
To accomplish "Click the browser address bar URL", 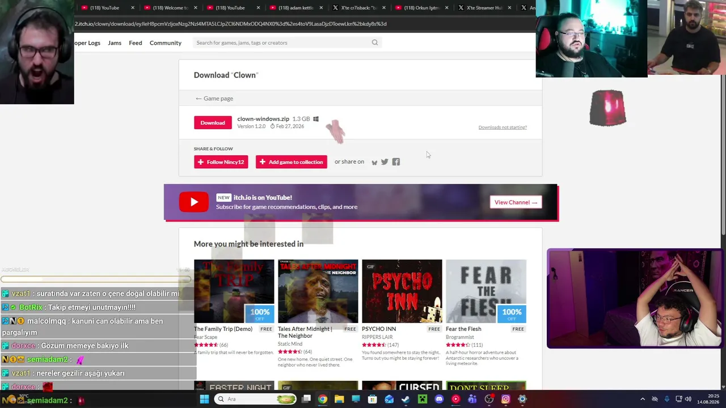I will pos(230,24).
